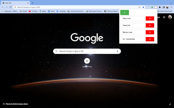This screenshot has width=174, height=108.
Task: Delete the Client Call note
Action: [x=150, y=25]
